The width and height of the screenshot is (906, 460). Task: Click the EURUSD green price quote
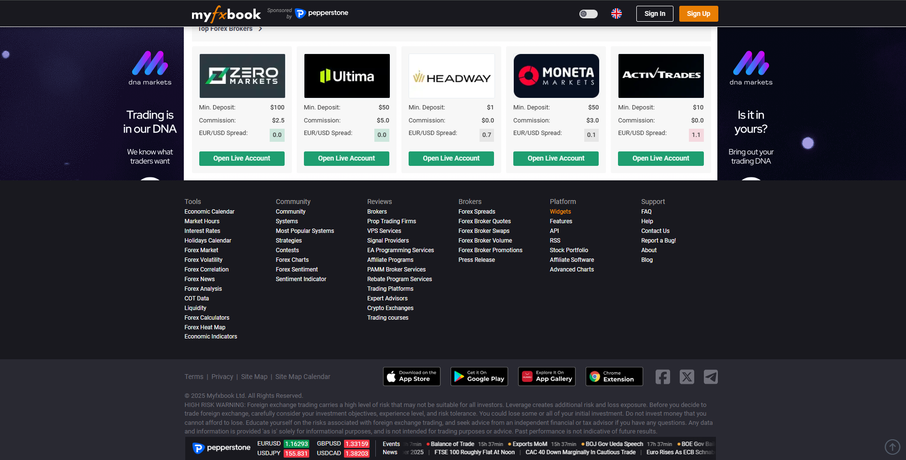[x=296, y=444]
